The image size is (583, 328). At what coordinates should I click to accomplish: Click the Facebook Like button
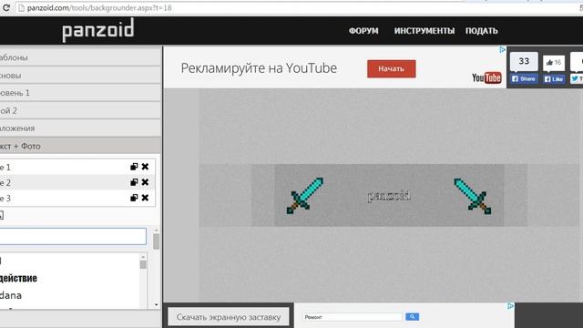(x=554, y=79)
